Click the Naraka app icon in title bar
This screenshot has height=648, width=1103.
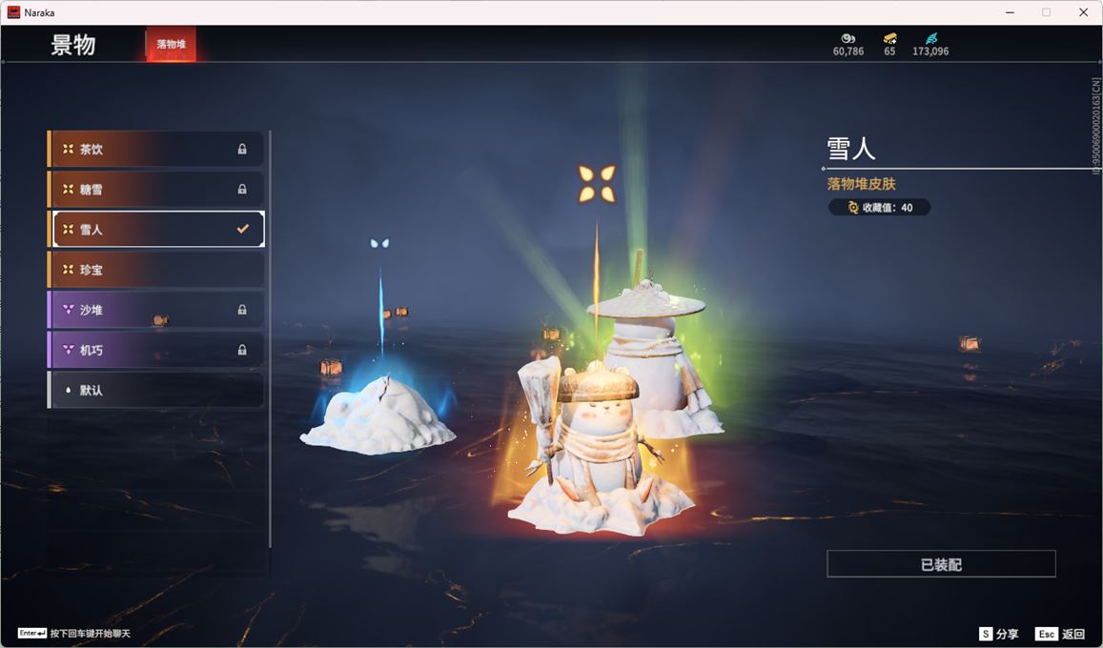point(13,12)
